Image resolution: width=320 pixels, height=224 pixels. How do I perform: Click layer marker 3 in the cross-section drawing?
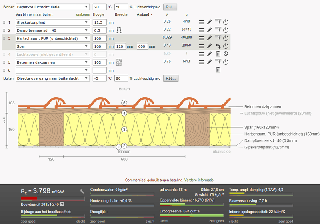124,129
